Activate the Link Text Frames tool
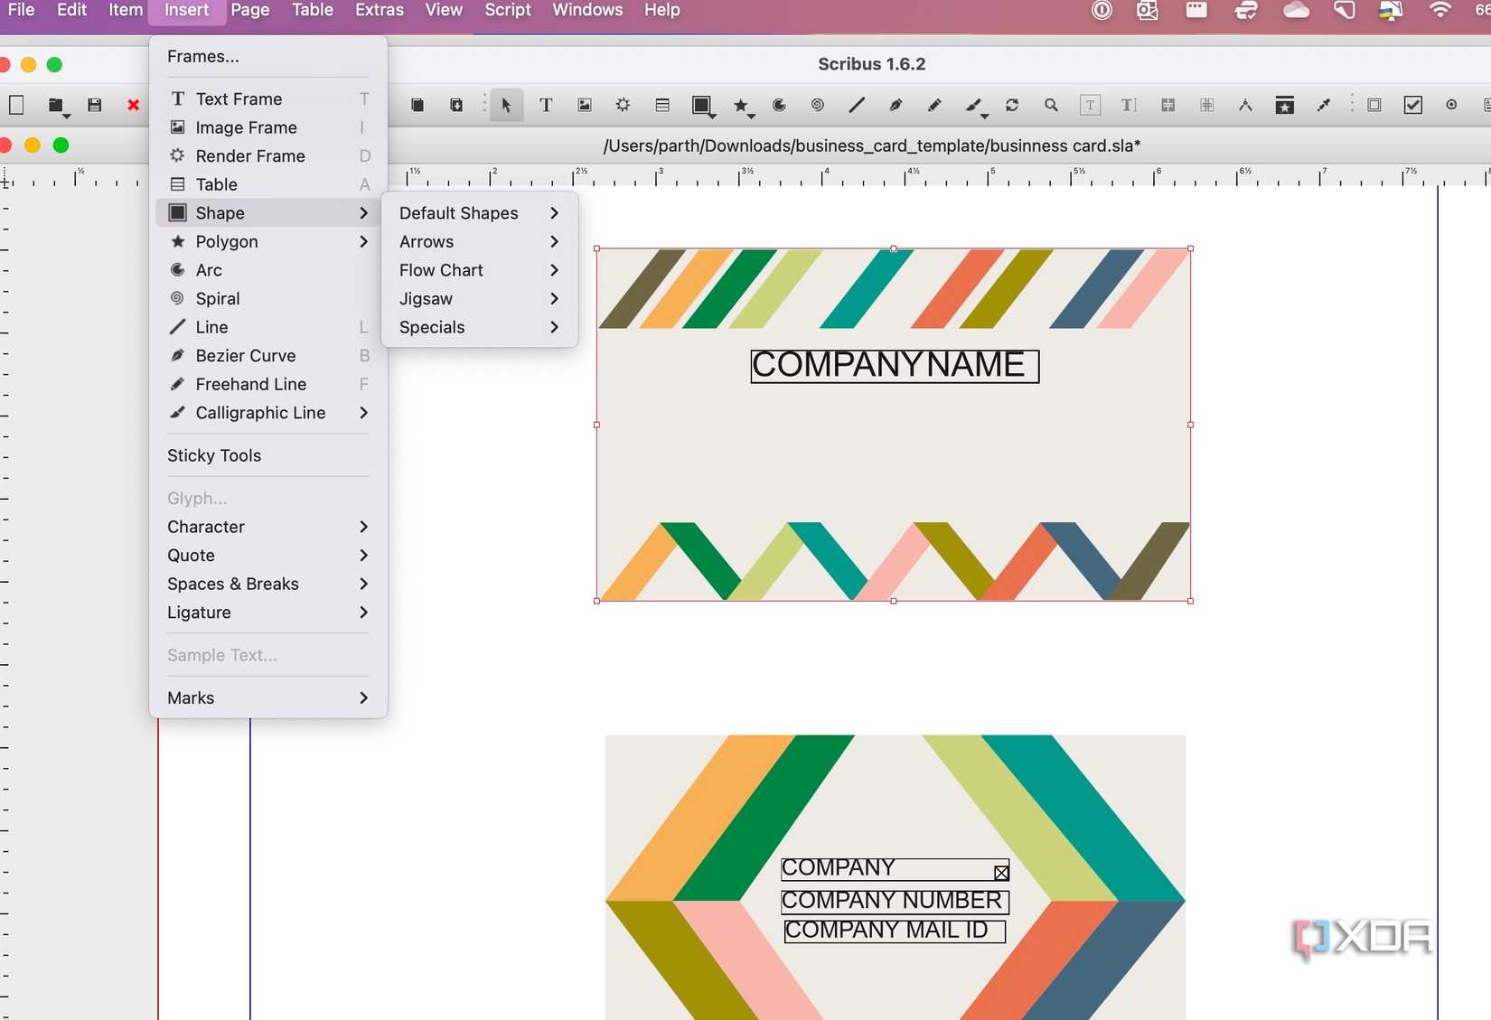This screenshot has height=1020, width=1491. 1167,106
